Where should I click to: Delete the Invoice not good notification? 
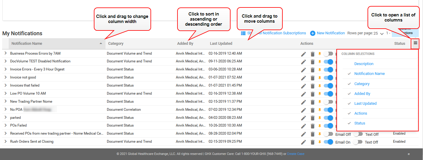click(x=312, y=78)
